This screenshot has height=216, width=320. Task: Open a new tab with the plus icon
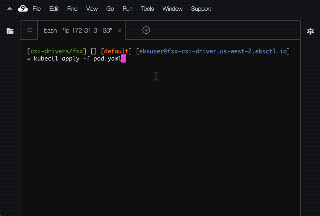pos(146,30)
